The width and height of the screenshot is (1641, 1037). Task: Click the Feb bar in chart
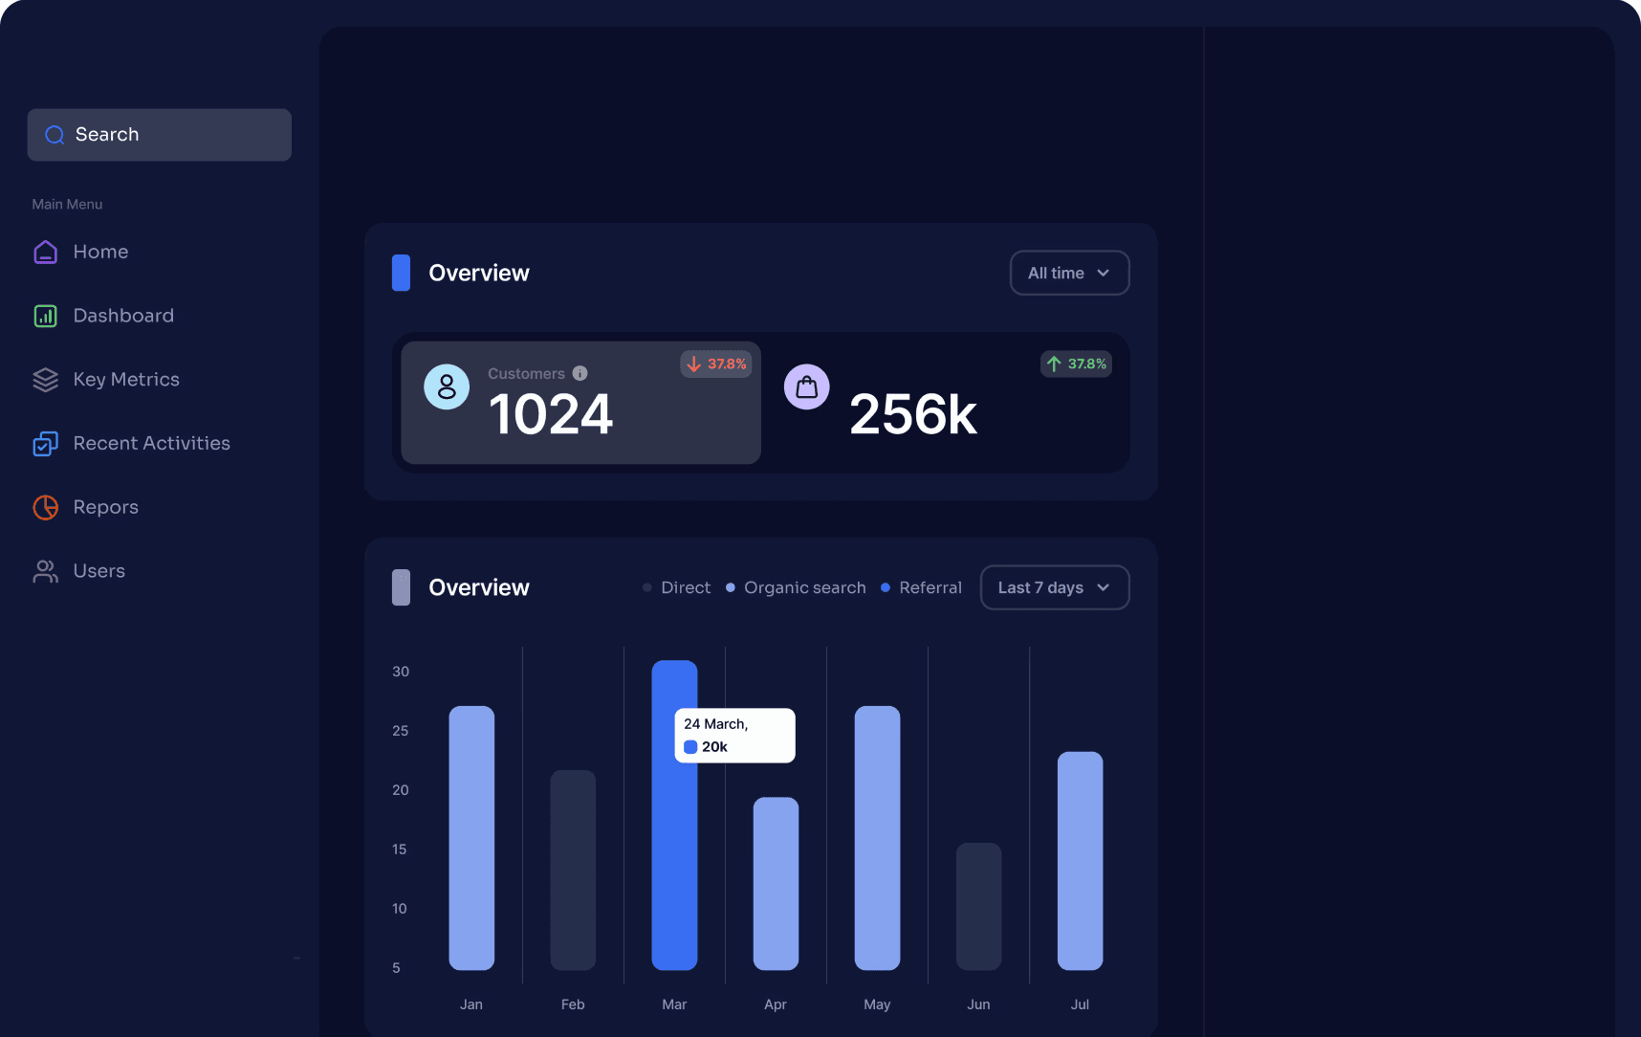tap(573, 871)
